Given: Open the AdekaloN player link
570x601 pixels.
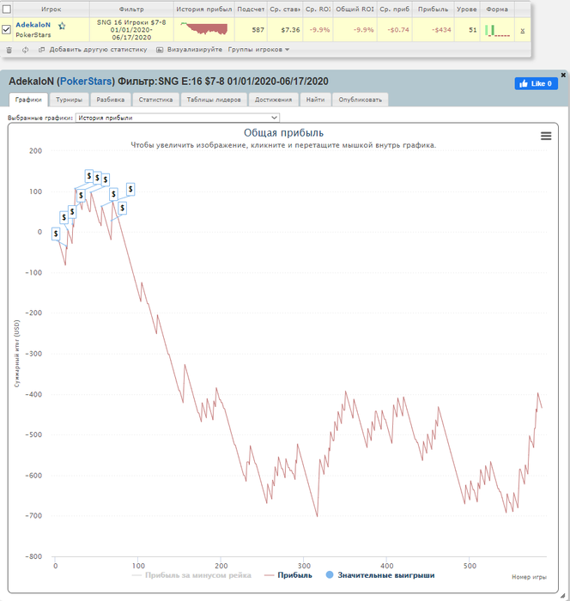Looking at the screenshot, I should pyautogui.click(x=33, y=25).
